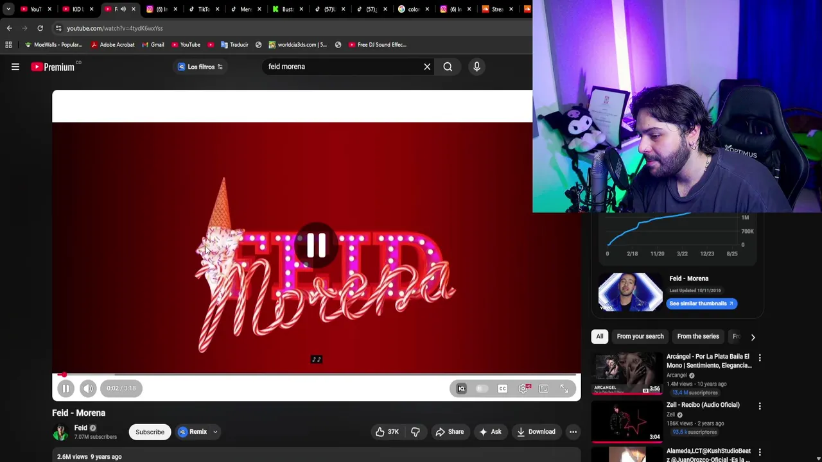The image size is (822, 462).
Task: Click the site info icon in address bar
Action: click(58, 28)
